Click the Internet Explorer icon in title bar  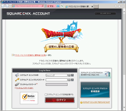pyautogui.click(x=2, y=2)
